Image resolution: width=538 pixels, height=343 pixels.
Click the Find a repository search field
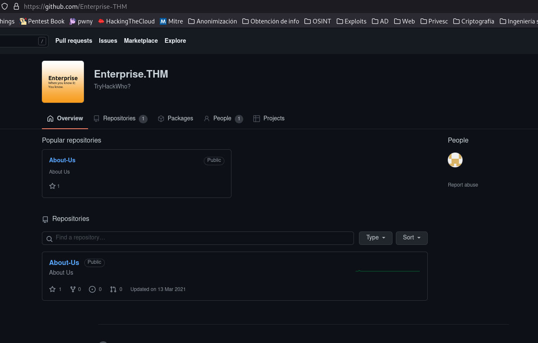pos(198,238)
